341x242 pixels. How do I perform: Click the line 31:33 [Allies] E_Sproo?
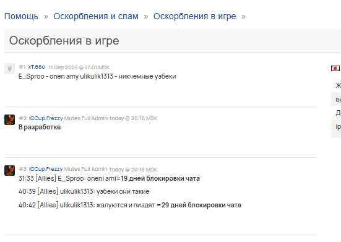pos(109,178)
